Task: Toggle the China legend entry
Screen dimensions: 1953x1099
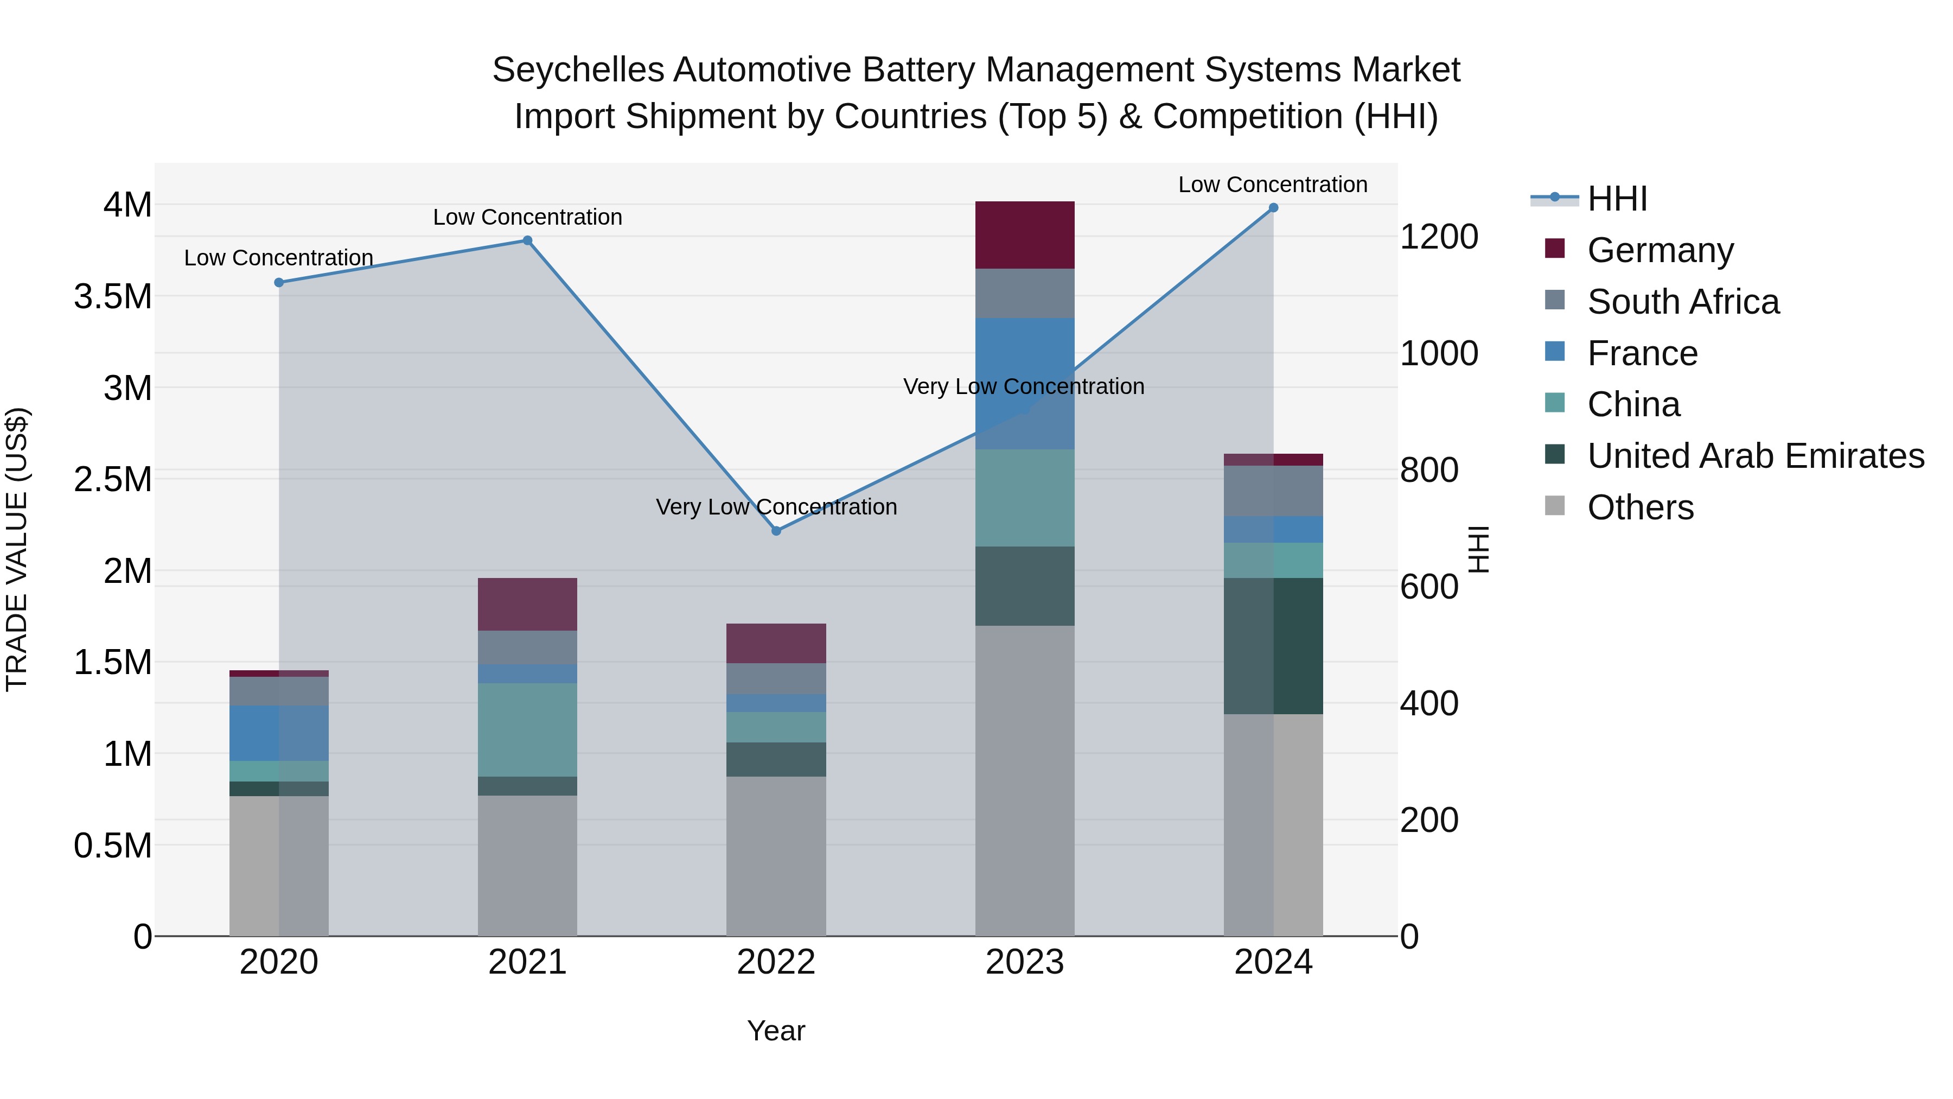Action: point(1612,404)
